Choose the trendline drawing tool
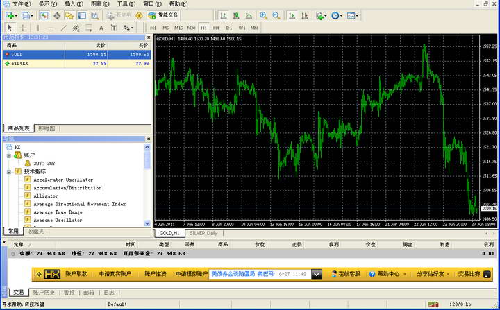The width and height of the screenshot is (500, 310). tap(63, 28)
